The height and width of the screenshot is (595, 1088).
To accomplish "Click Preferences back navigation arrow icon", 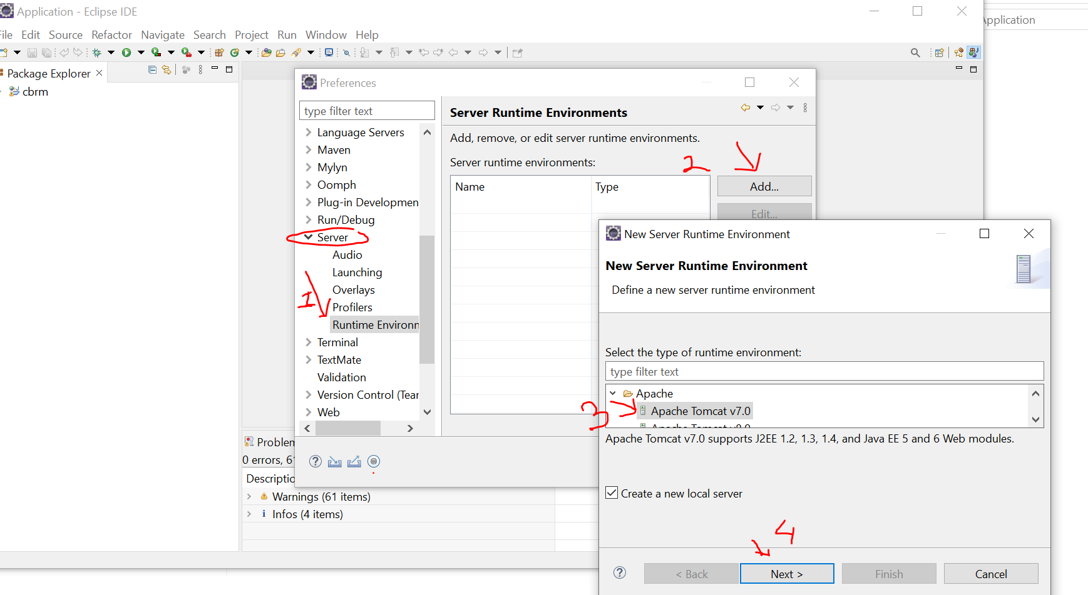I will coord(745,107).
